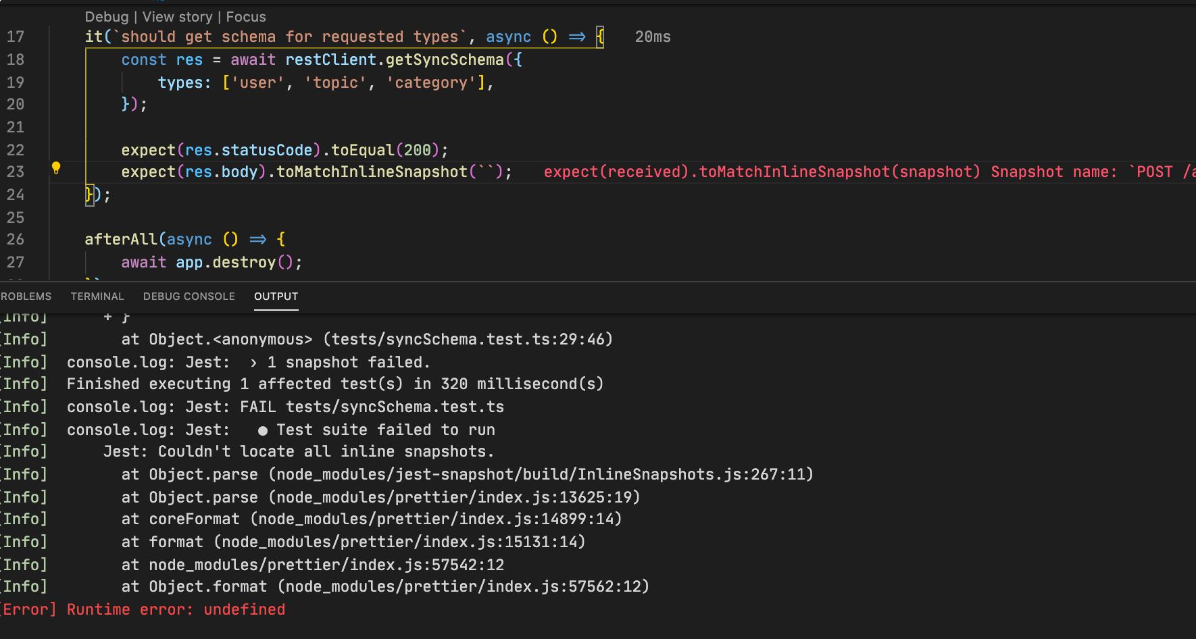This screenshot has height=639, width=1196.
Task: Click the closing brace on line 24
Action: 89,195
